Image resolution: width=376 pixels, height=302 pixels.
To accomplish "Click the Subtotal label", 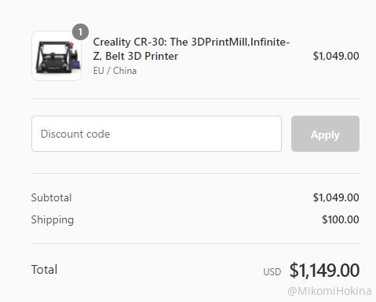I will pyautogui.click(x=51, y=197).
